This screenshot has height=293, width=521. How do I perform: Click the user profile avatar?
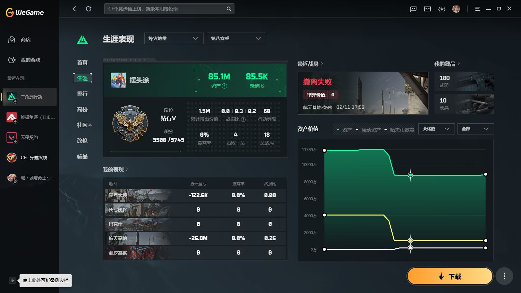click(456, 9)
